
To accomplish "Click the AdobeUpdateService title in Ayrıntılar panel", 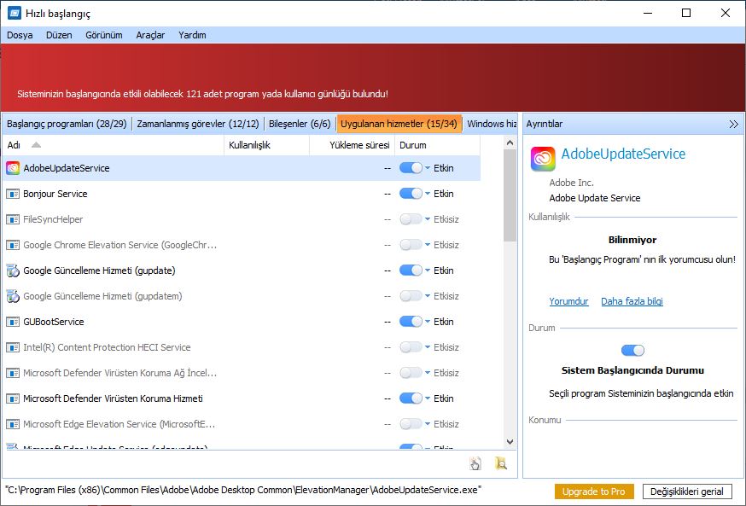I will click(623, 154).
